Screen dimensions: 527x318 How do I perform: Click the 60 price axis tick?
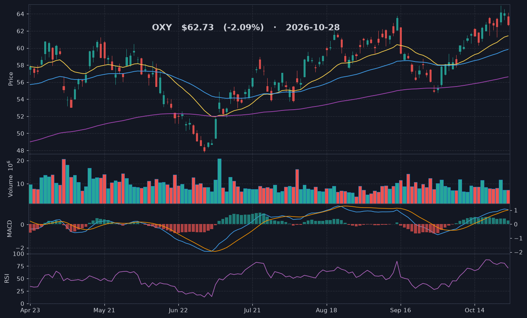(x=20, y=49)
